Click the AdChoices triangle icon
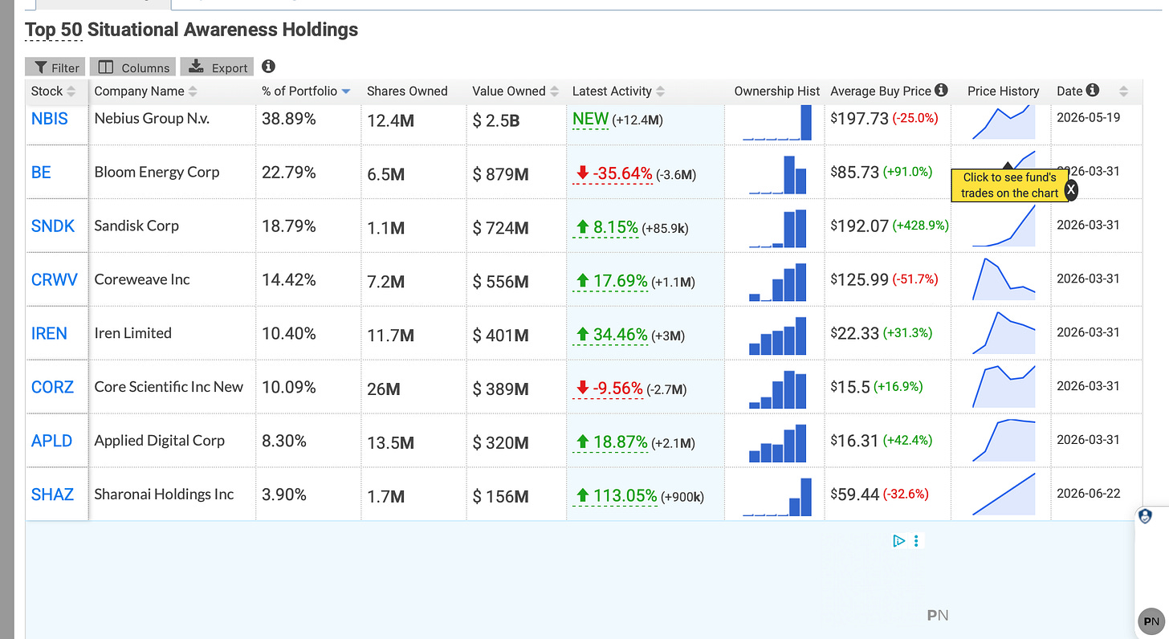The image size is (1169, 639). pos(898,541)
